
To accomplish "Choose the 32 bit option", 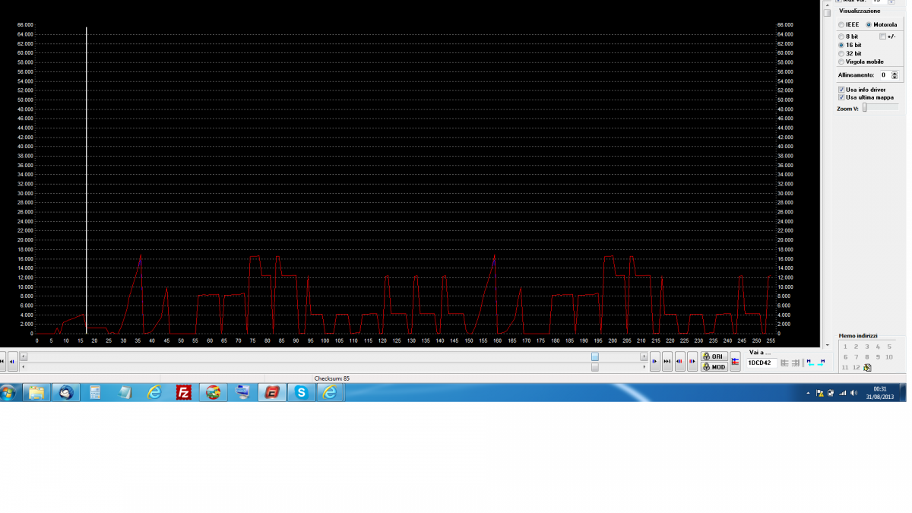I will tap(841, 53).
